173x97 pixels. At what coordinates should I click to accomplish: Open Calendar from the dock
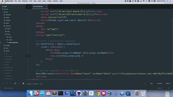[x=48, y=93]
